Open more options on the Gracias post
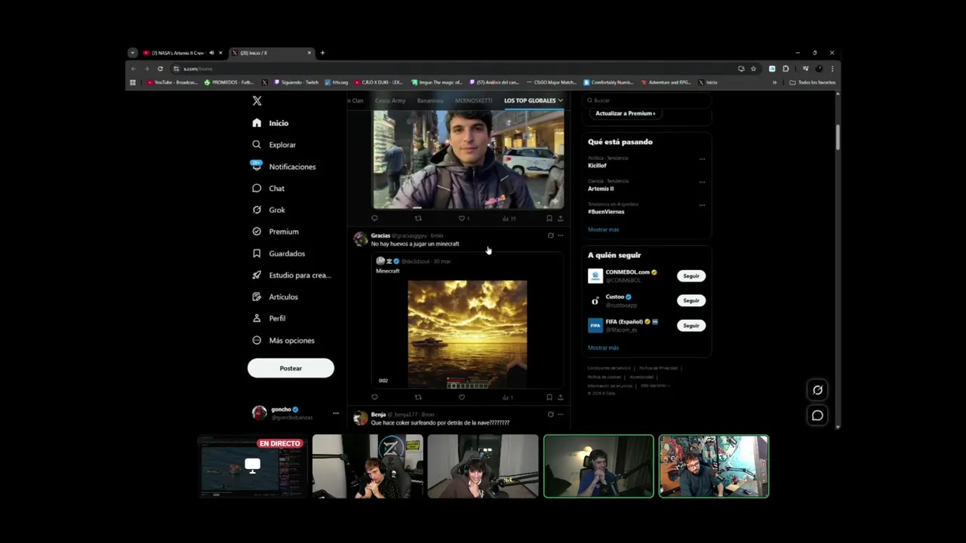The height and width of the screenshot is (543, 966). coord(560,236)
